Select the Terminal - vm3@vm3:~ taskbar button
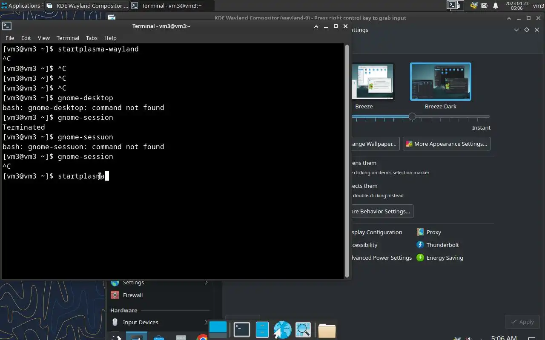The image size is (545, 340). [172, 6]
